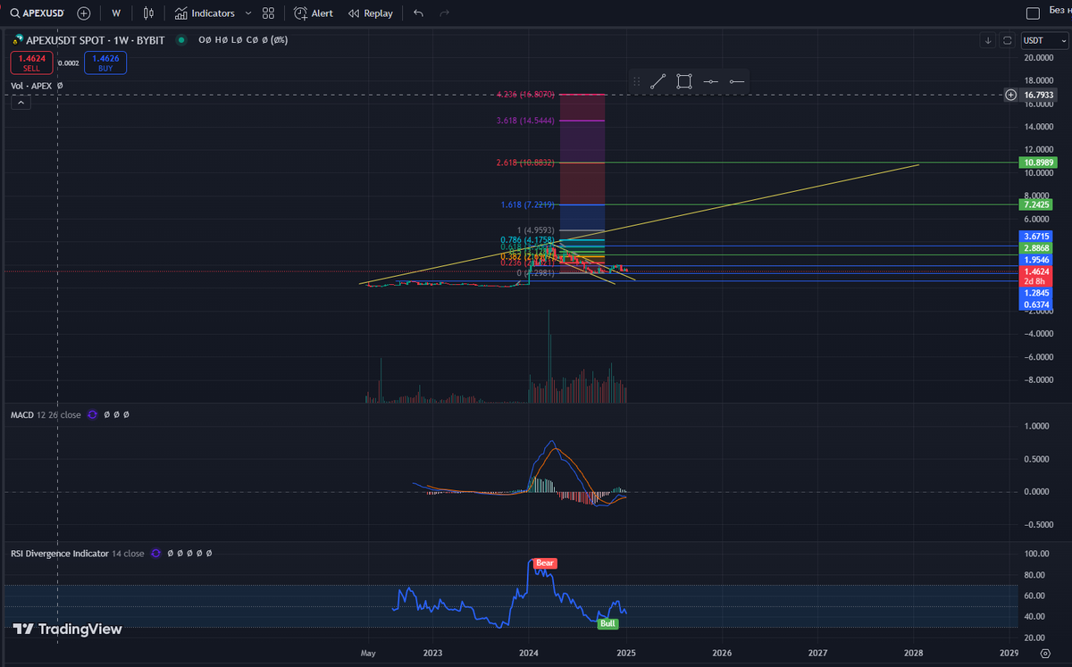Click the plus button at 16.7933 price
The width and height of the screenshot is (1072, 667).
click(x=1010, y=95)
